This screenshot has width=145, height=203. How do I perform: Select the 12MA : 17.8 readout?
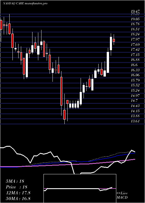tap(18, 193)
